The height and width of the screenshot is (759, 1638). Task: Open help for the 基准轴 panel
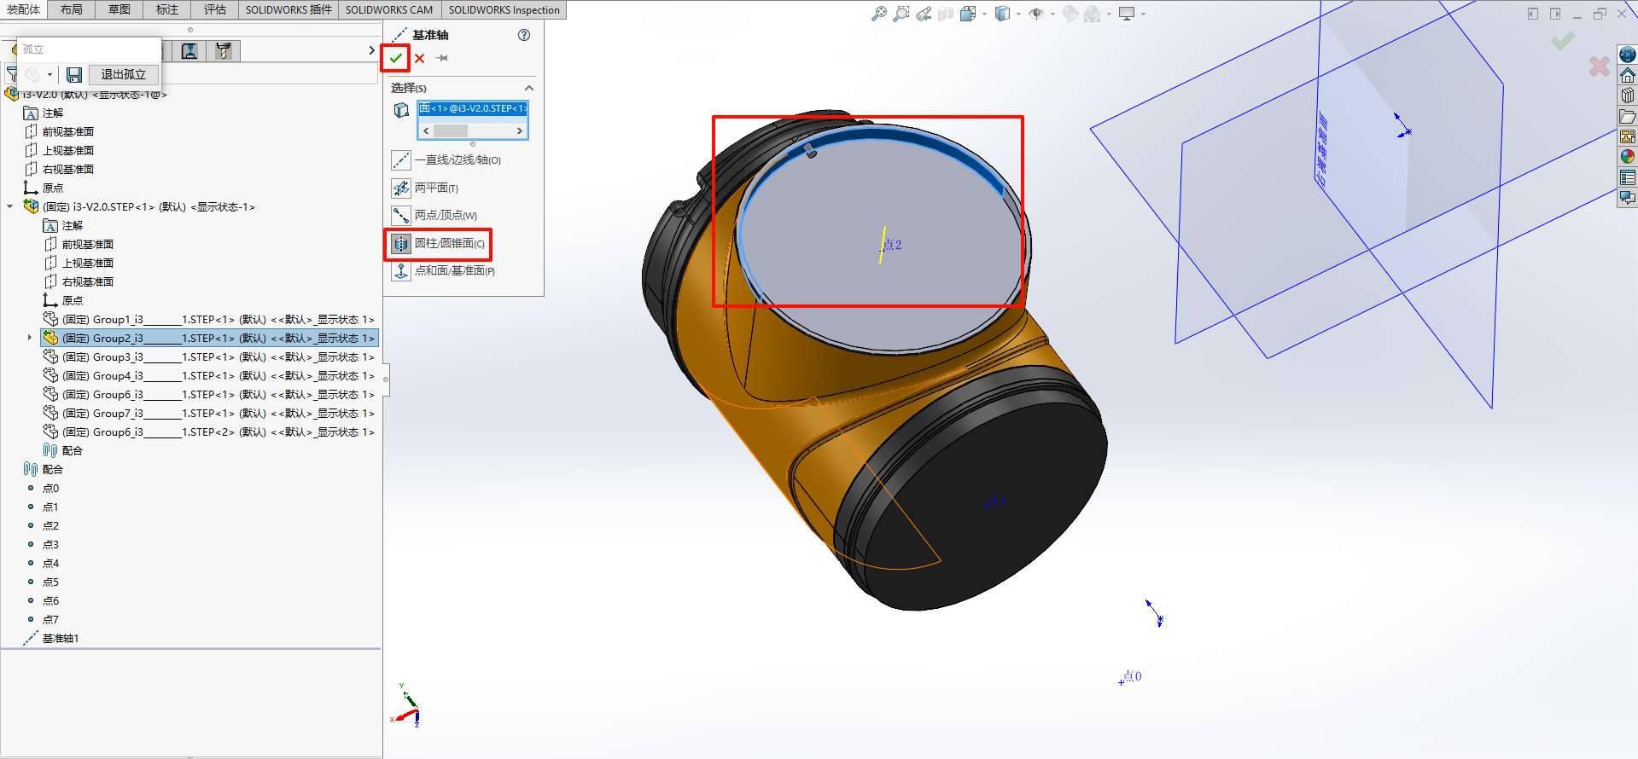(x=524, y=35)
